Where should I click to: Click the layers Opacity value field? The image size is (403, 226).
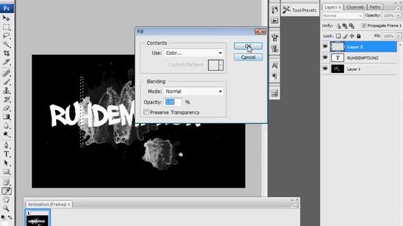coord(389,16)
